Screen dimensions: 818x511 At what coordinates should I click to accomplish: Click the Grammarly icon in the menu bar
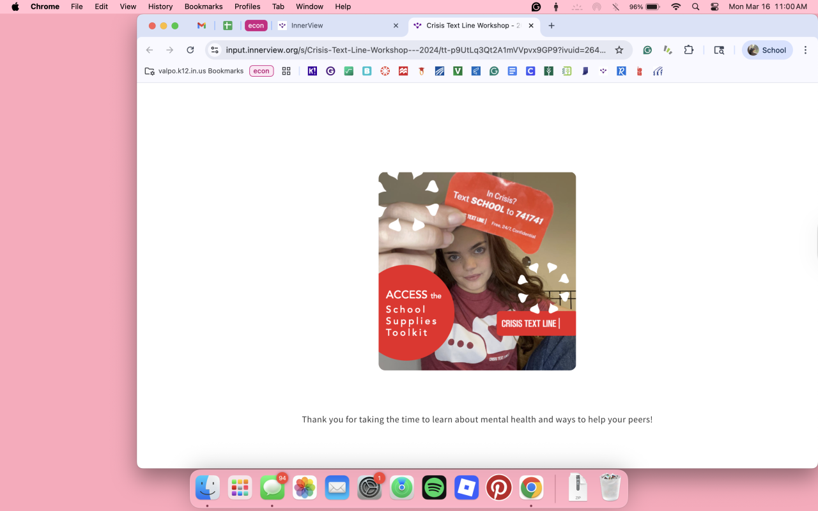pyautogui.click(x=536, y=6)
